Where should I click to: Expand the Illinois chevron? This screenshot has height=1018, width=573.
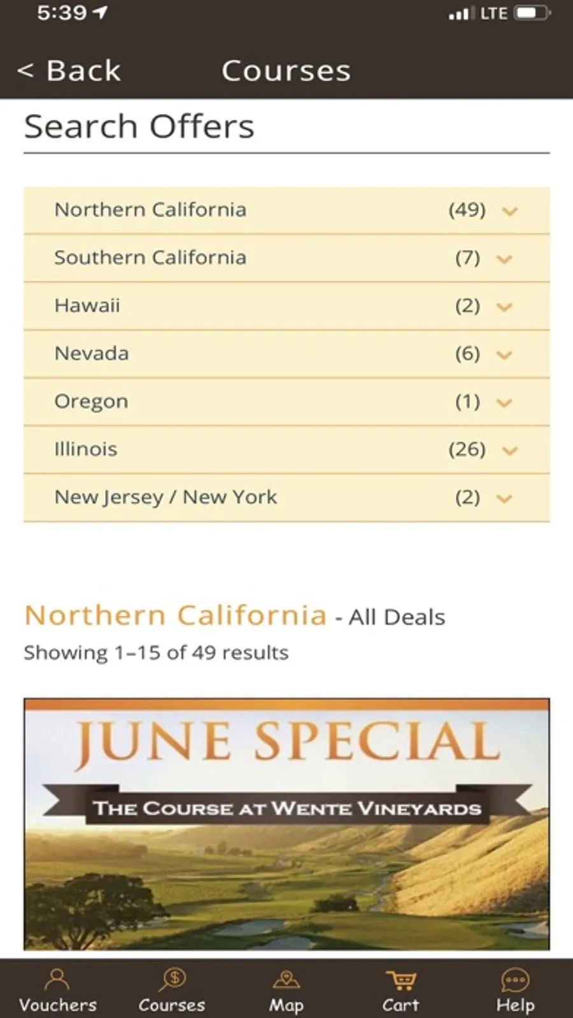click(x=509, y=450)
